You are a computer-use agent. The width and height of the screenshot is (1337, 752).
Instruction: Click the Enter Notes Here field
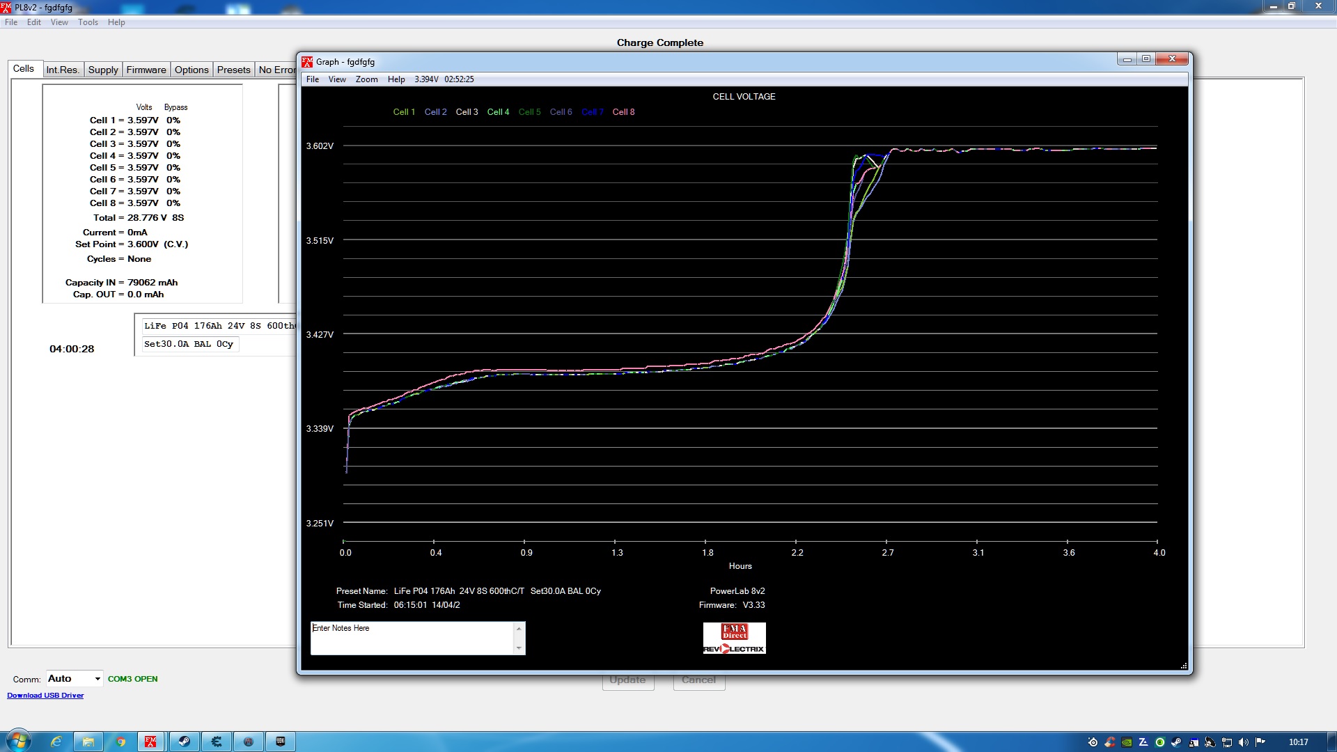[x=412, y=638]
